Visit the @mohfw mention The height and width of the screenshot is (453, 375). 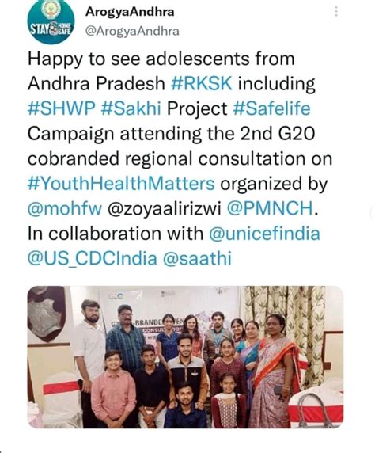pyautogui.click(x=65, y=208)
